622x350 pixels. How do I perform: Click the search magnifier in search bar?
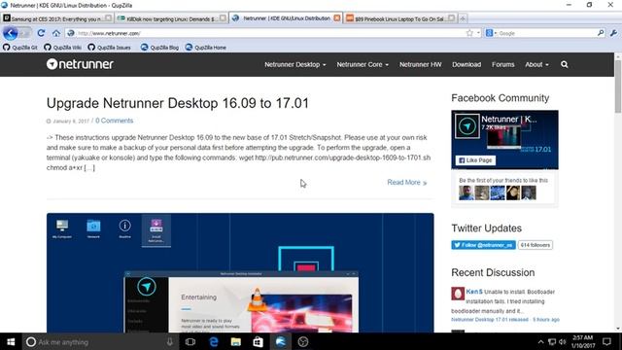click(601, 33)
